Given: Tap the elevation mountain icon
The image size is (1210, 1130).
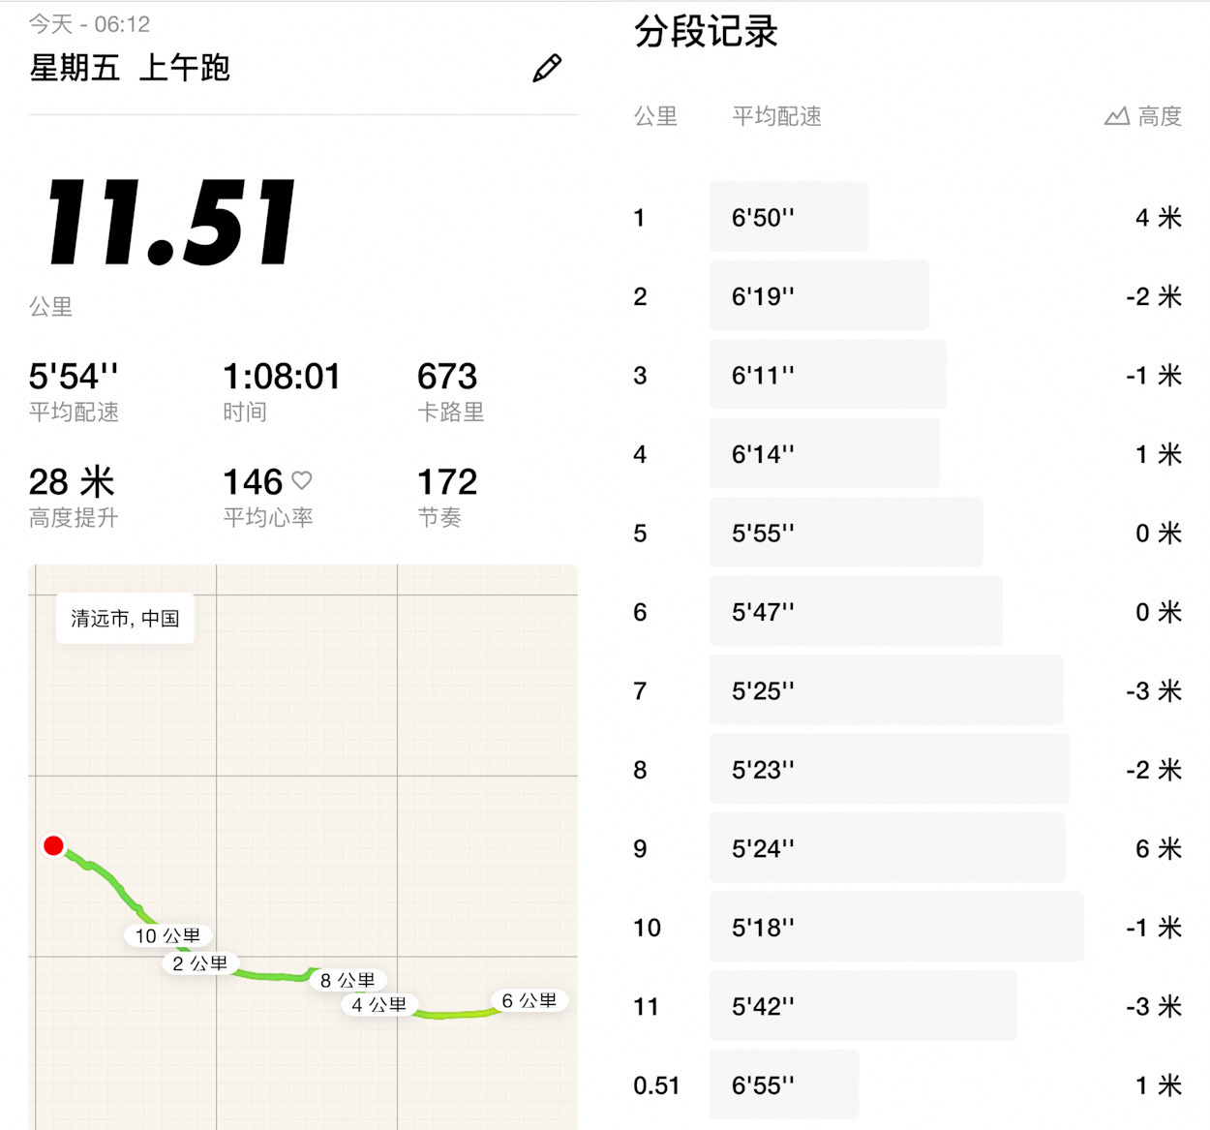Looking at the screenshot, I should click(1117, 116).
